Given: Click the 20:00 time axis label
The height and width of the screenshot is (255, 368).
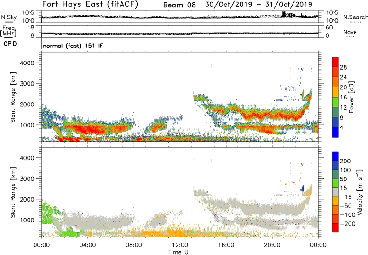Looking at the screenshot, I should [272, 245].
